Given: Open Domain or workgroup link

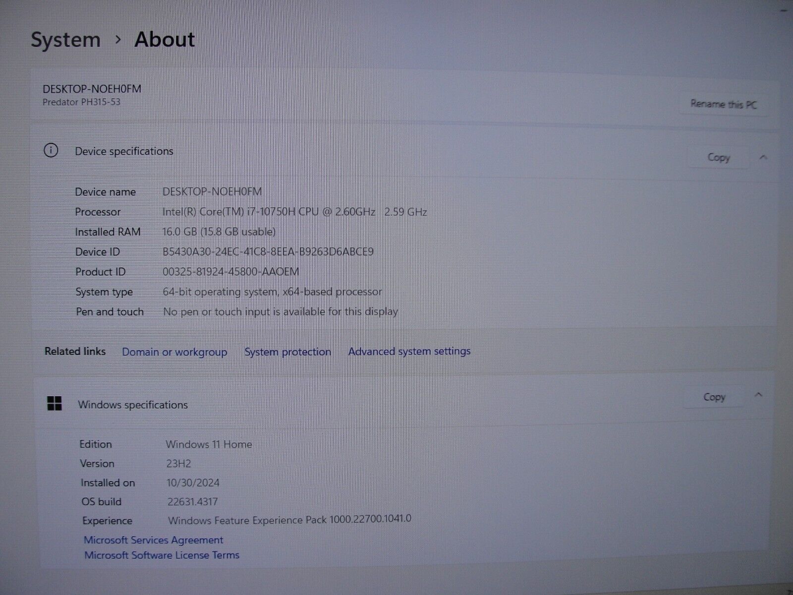Looking at the screenshot, I should tap(174, 352).
